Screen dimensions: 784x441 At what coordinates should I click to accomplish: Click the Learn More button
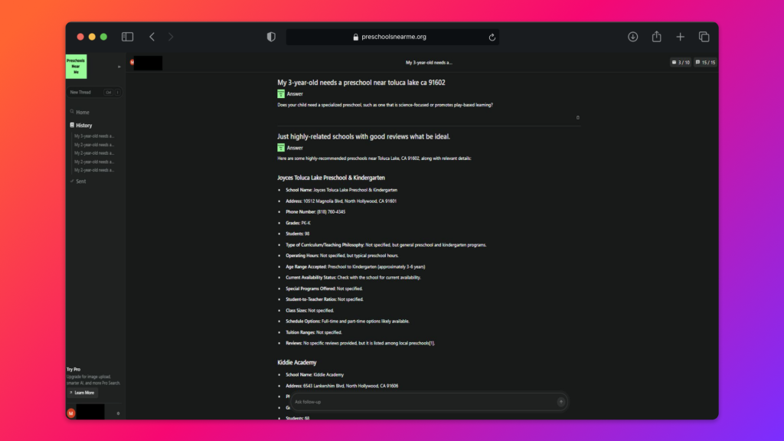[x=82, y=393]
